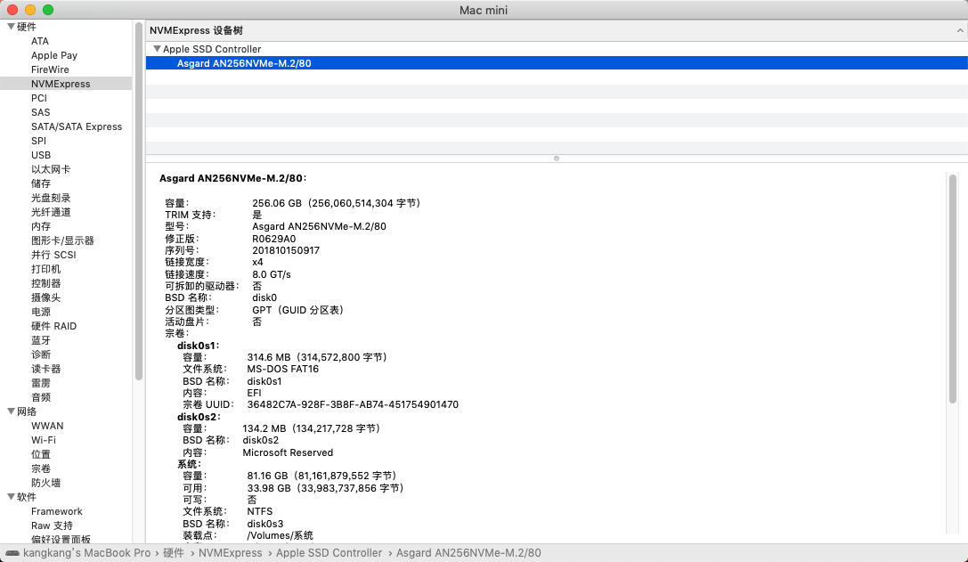This screenshot has height=562, width=968.
Task: Click the split pane divider handle
Action: point(557,159)
